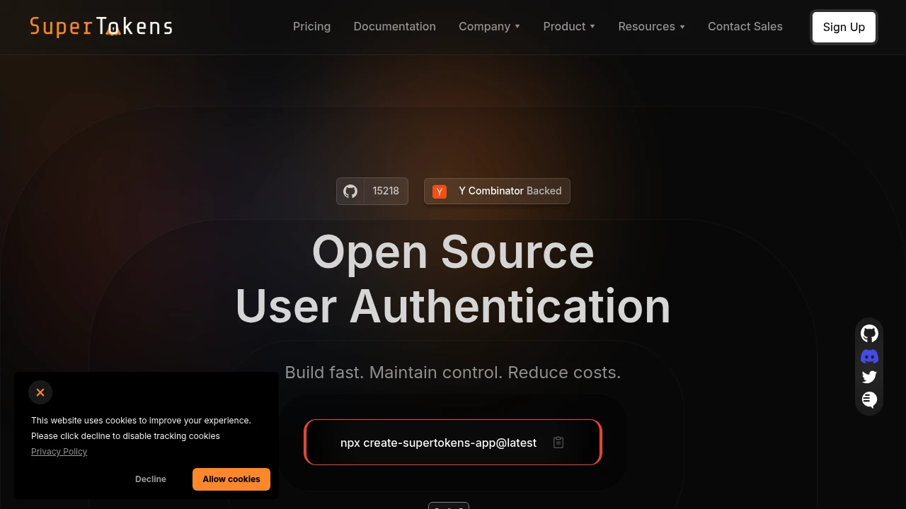This screenshot has height=509, width=906.
Task: Click the npx create-supertokens-app@latest command text
Action: (x=438, y=443)
